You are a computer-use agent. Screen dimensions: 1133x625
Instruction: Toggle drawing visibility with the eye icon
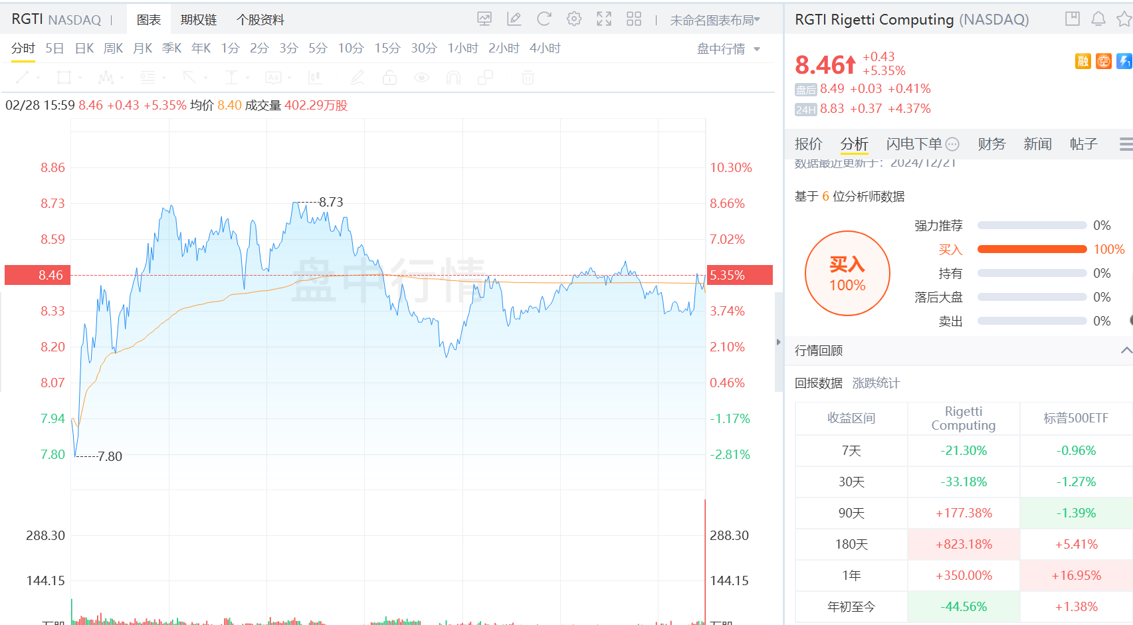tap(421, 78)
